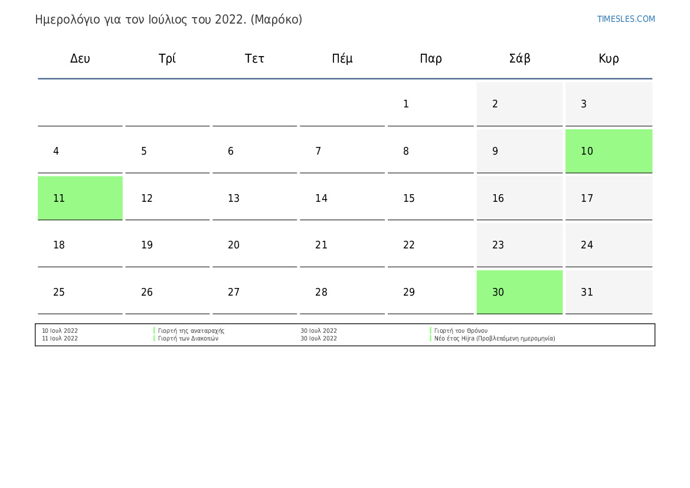Click the Σάβ weekday header
This screenshot has width=690, height=488.
click(519, 58)
